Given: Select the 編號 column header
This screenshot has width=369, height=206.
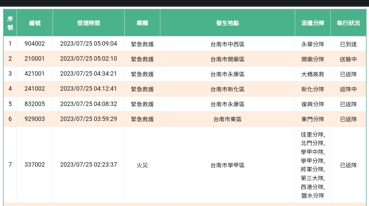Looking at the screenshot, I should [x=35, y=23].
